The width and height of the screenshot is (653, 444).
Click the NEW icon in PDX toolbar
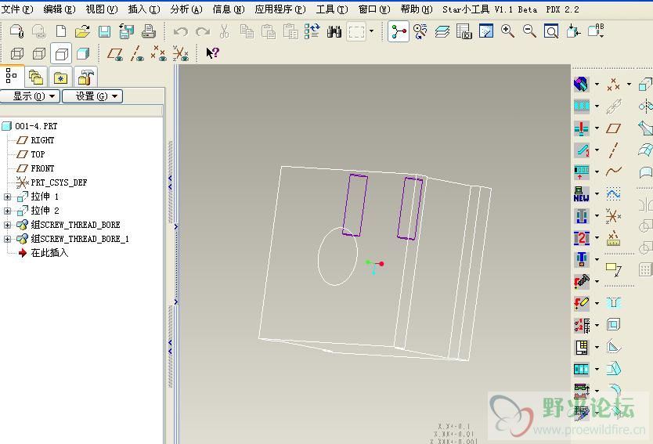point(582,193)
